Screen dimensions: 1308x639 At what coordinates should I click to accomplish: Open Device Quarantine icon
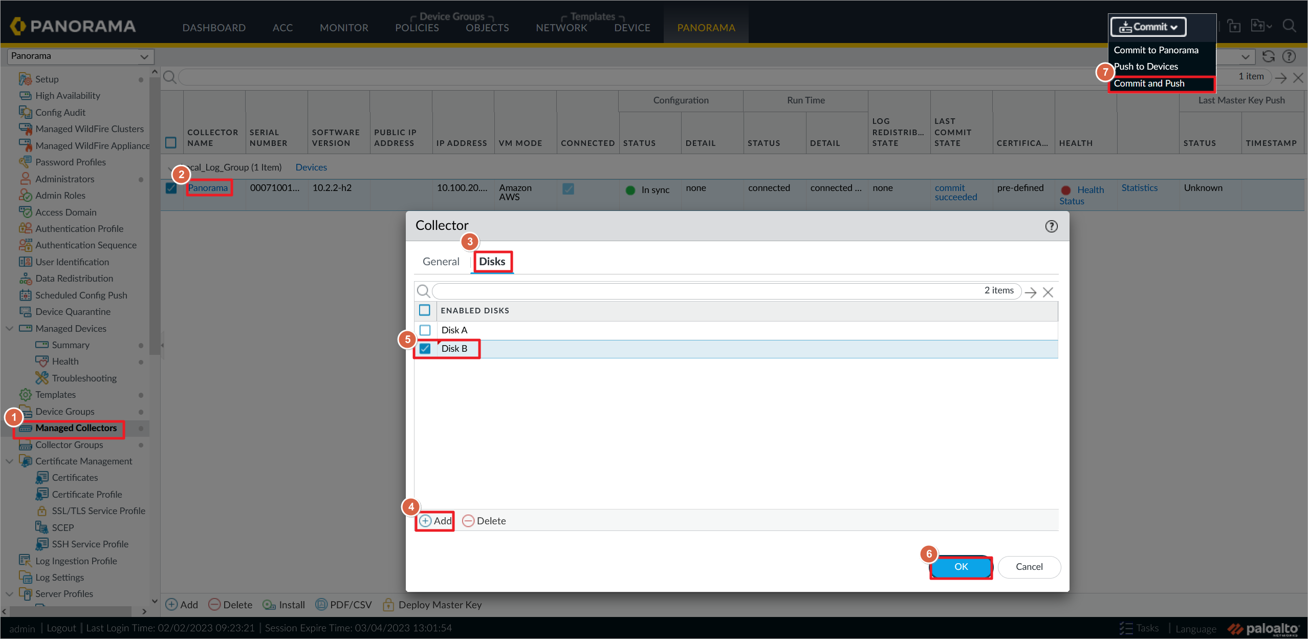pyautogui.click(x=25, y=311)
